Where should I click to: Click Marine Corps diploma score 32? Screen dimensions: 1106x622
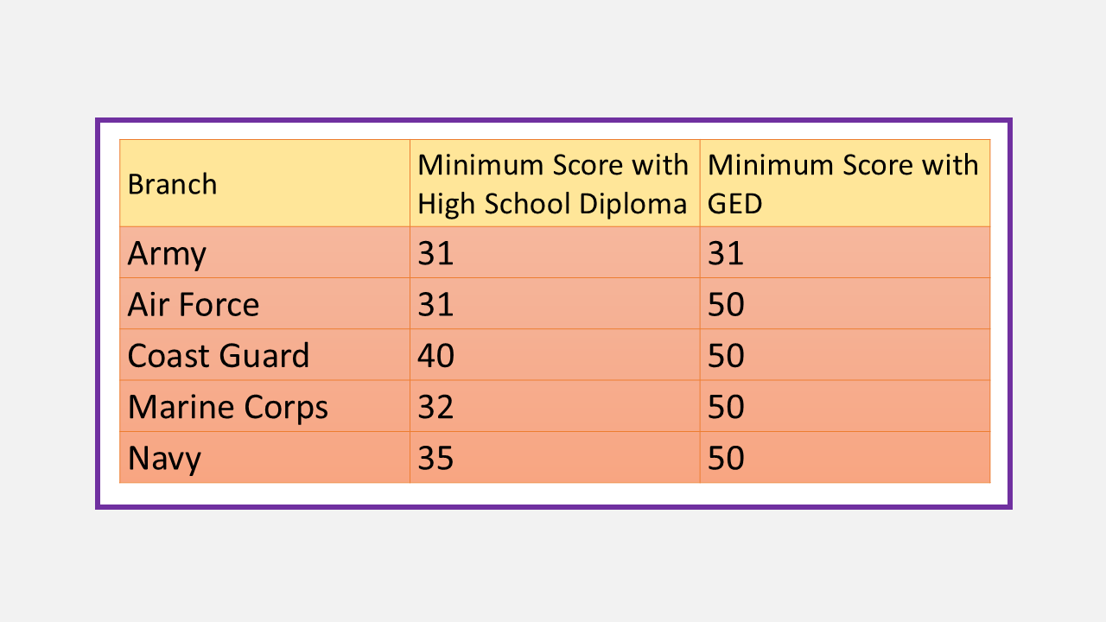point(435,406)
